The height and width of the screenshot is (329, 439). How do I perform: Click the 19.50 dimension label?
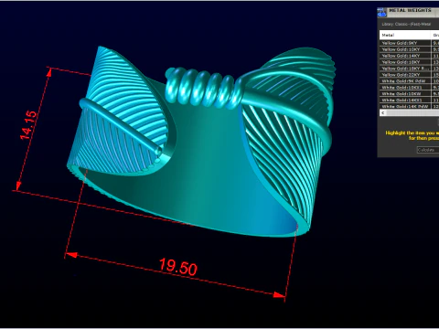point(178,267)
